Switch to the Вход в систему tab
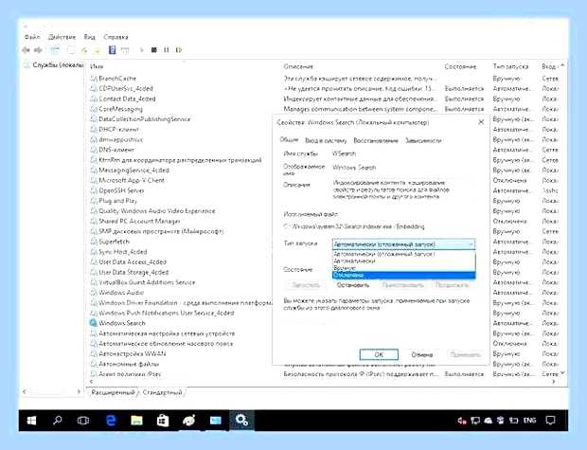Screen dimensions: 587x450 pyautogui.click(x=326, y=140)
